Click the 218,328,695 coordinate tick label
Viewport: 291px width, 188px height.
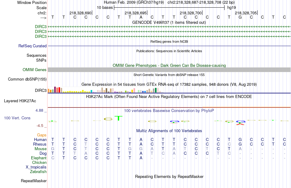click(135, 13)
